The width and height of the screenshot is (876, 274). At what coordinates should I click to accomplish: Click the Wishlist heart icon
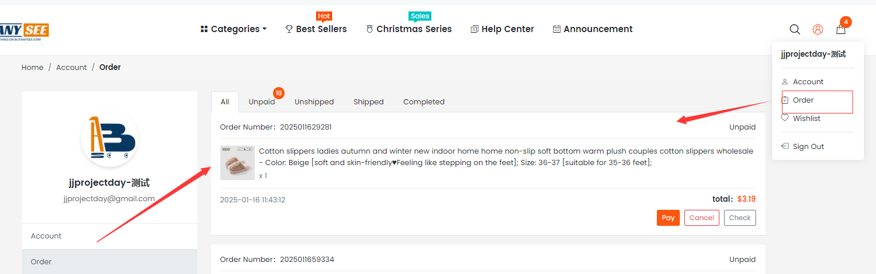[x=785, y=118]
